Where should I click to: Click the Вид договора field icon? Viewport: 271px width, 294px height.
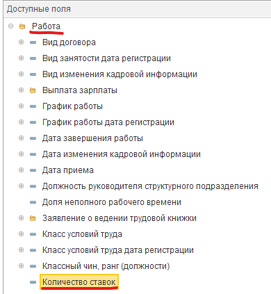click(33, 42)
